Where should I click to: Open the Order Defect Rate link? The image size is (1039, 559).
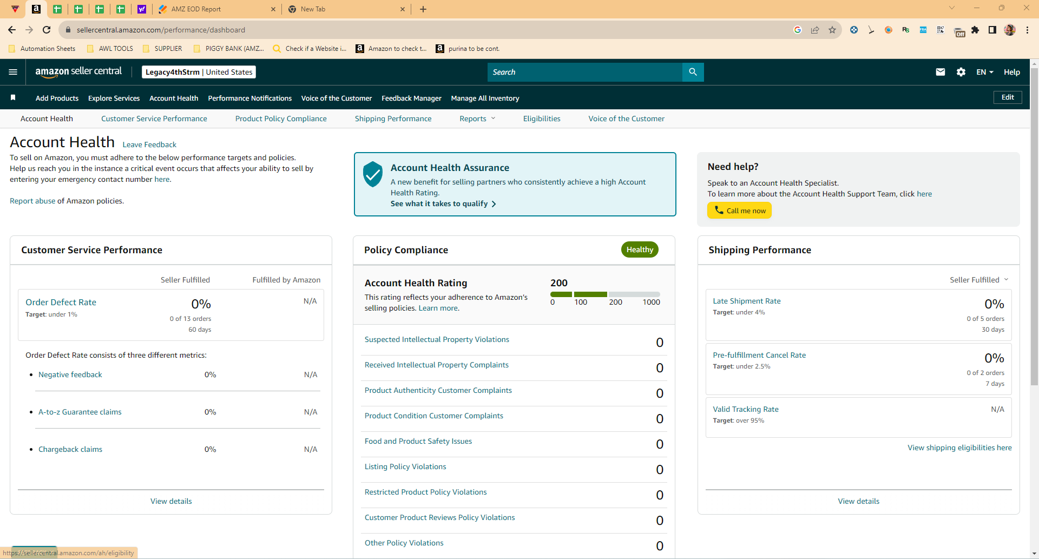(61, 302)
